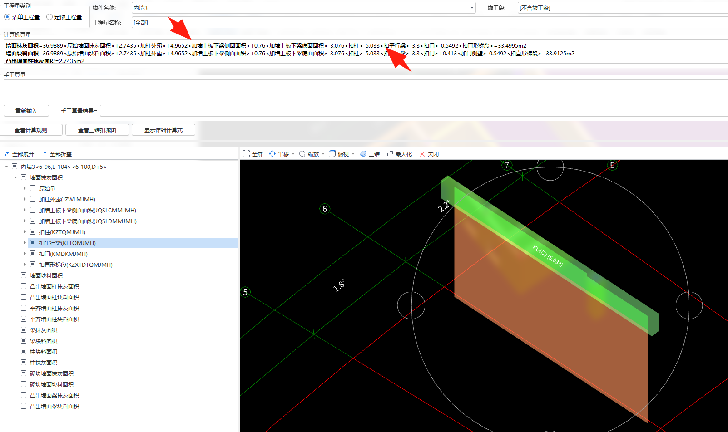The width and height of the screenshot is (728, 432).
Task: Collapse the 墙面抹灰面积 tree node
Action: [15, 177]
